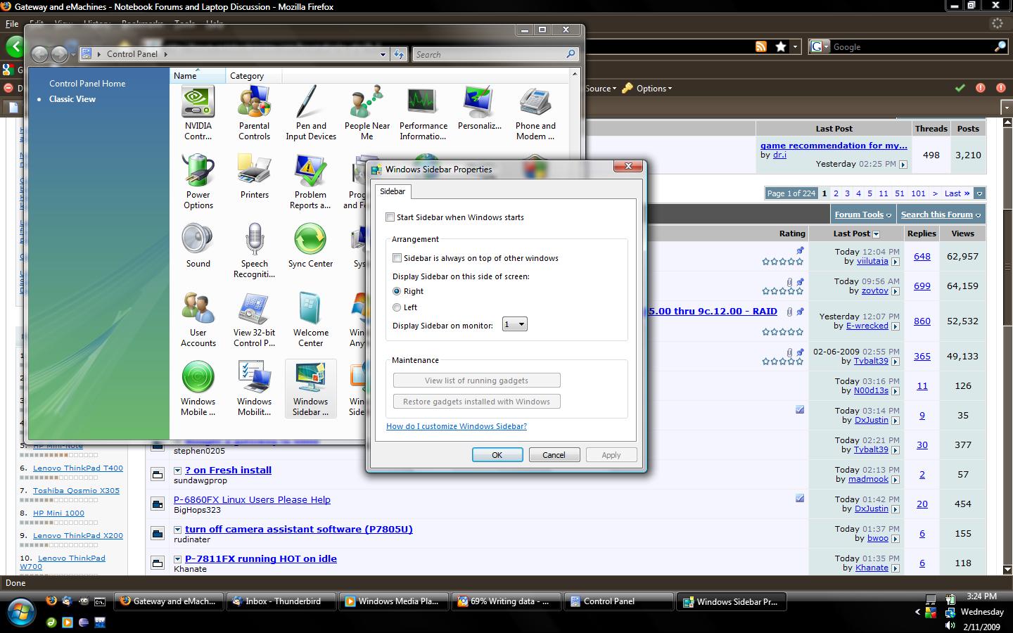Expand page navigation dropdown arrow
Screen dimensions: 1013x633
point(979,193)
